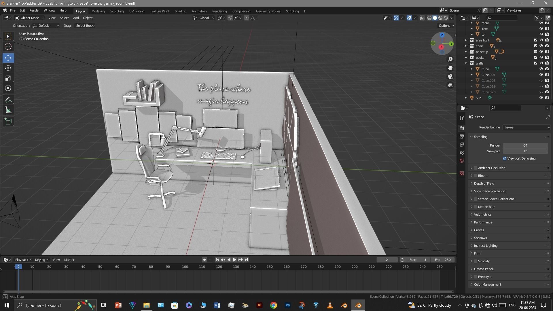Enable Ambient Occlusion checkbox
The image size is (553, 311).
[476, 168]
